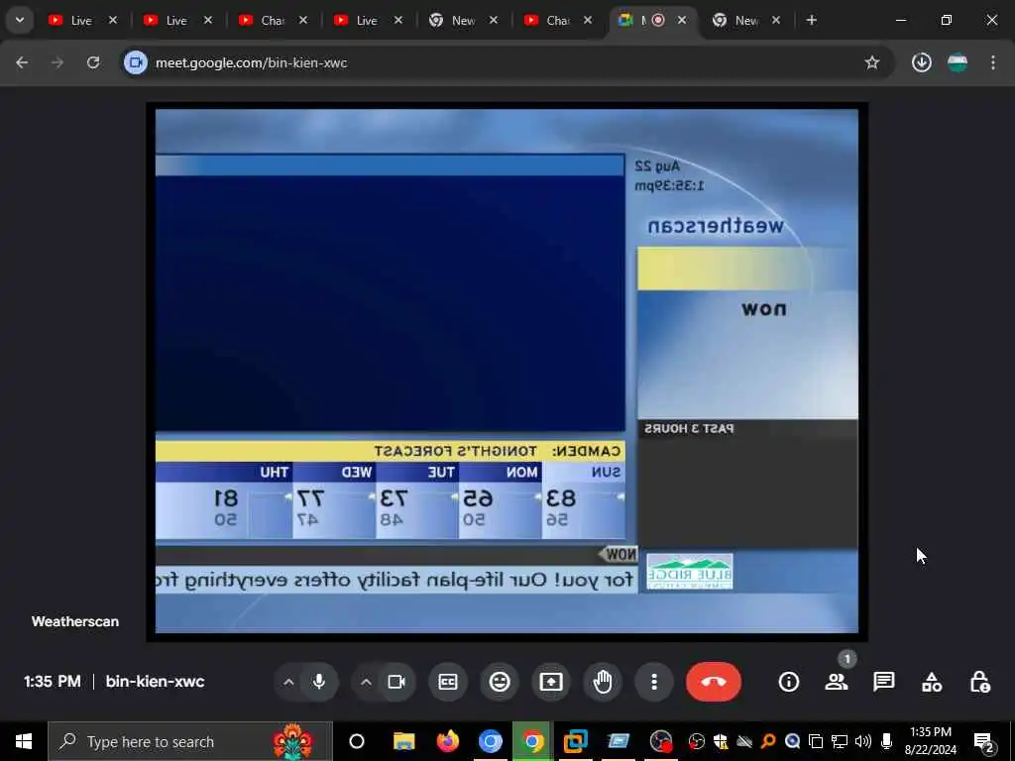Image resolution: width=1015 pixels, height=761 pixels.
Task: Raise your hand in the meeting
Action: tap(603, 682)
